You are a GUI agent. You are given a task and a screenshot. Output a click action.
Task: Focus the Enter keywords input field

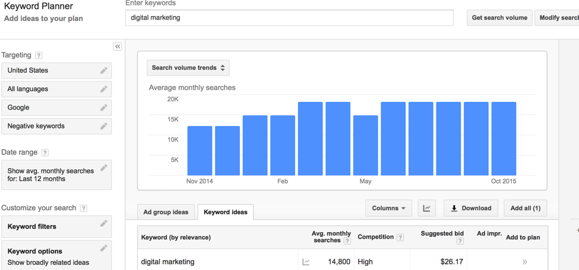click(x=290, y=18)
